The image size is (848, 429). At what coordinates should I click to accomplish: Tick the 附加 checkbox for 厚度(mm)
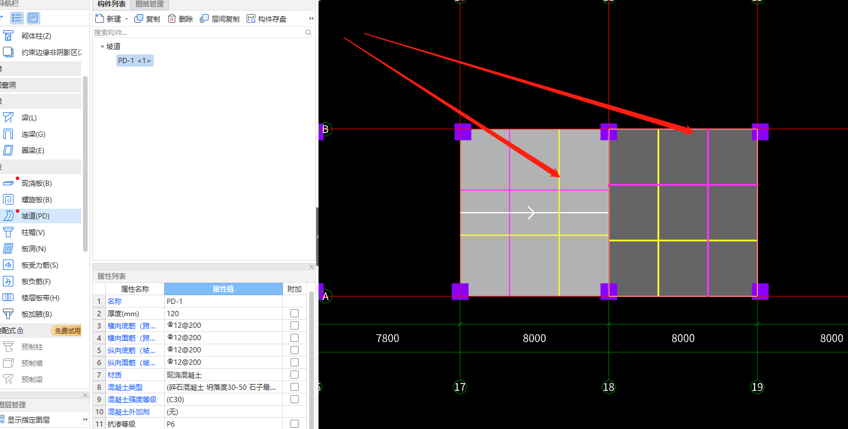295,313
